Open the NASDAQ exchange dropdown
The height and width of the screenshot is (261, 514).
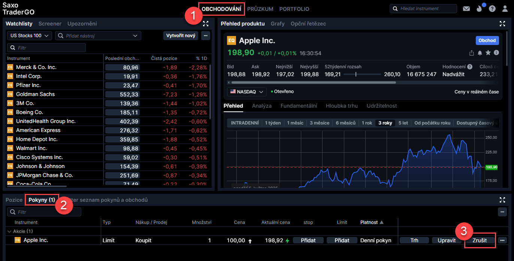pyautogui.click(x=247, y=91)
